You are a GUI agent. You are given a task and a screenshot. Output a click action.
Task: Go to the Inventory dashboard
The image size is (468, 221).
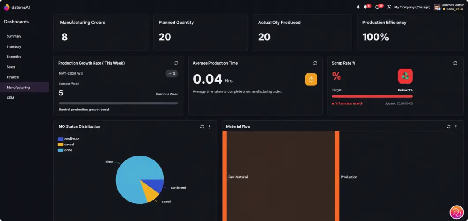tap(14, 46)
